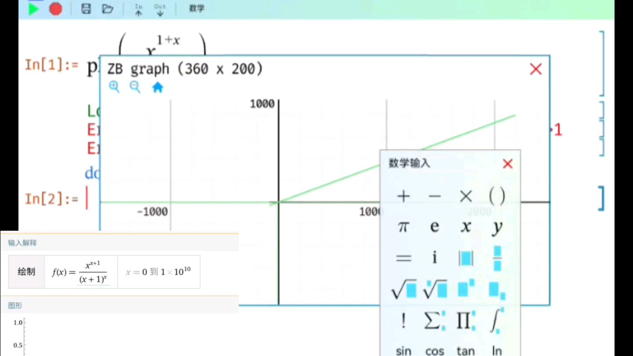Insert the fraction template
The image size is (633, 356).
[x=497, y=258]
